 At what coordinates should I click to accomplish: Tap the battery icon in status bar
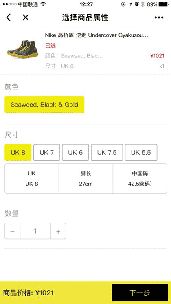coord(163,4)
